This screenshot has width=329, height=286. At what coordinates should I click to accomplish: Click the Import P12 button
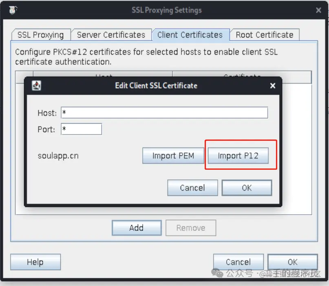(x=238, y=155)
